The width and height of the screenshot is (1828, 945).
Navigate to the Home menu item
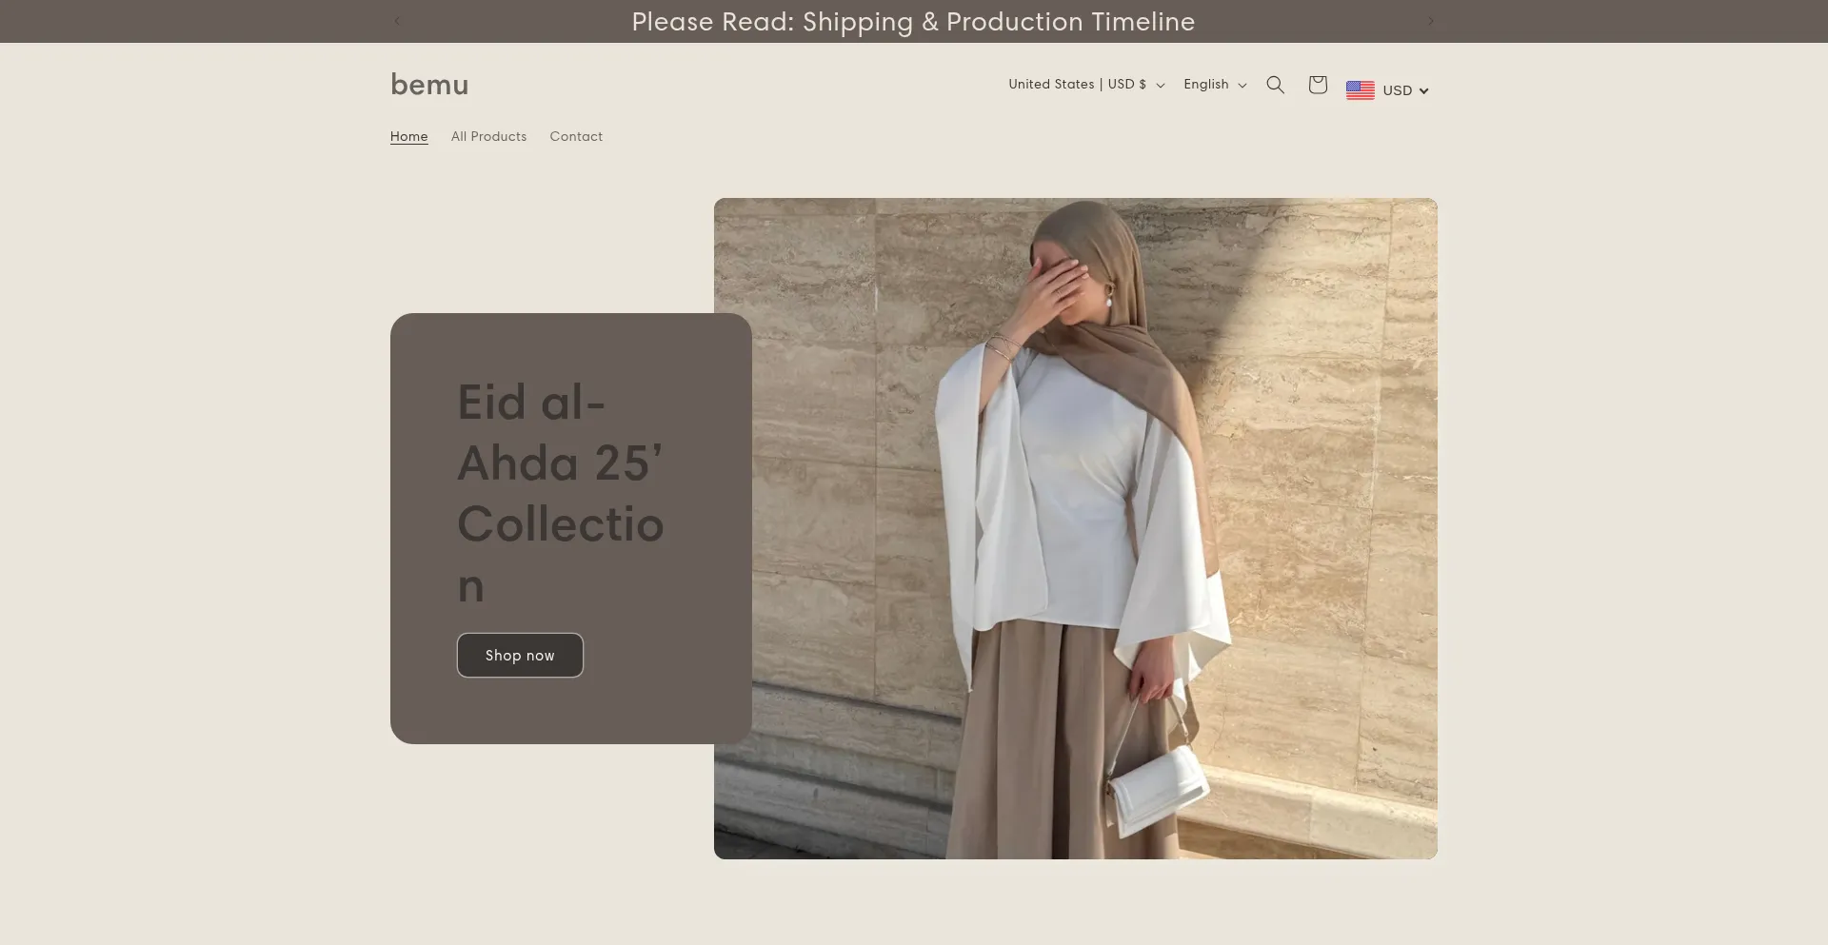pyautogui.click(x=408, y=136)
